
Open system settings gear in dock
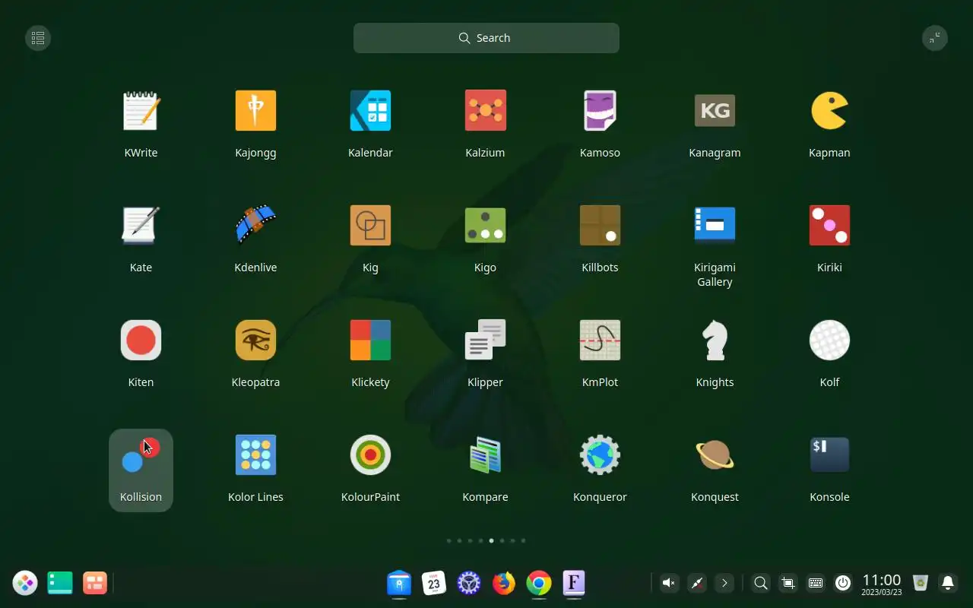pos(469,583)
